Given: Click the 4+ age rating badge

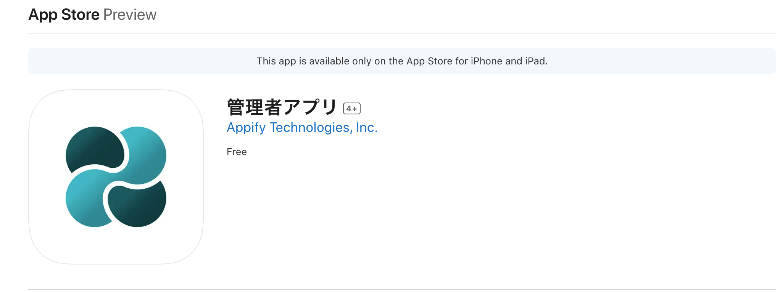Looking at the screenshot, I should (352, 109).
